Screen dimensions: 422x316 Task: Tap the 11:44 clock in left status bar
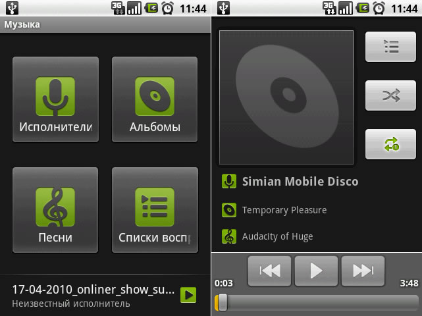193,9
